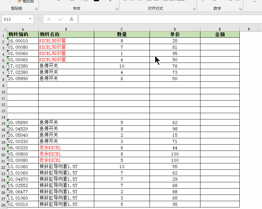
Task: Open the 剪贴板 group dialog launcher
Action: point(36,9)
